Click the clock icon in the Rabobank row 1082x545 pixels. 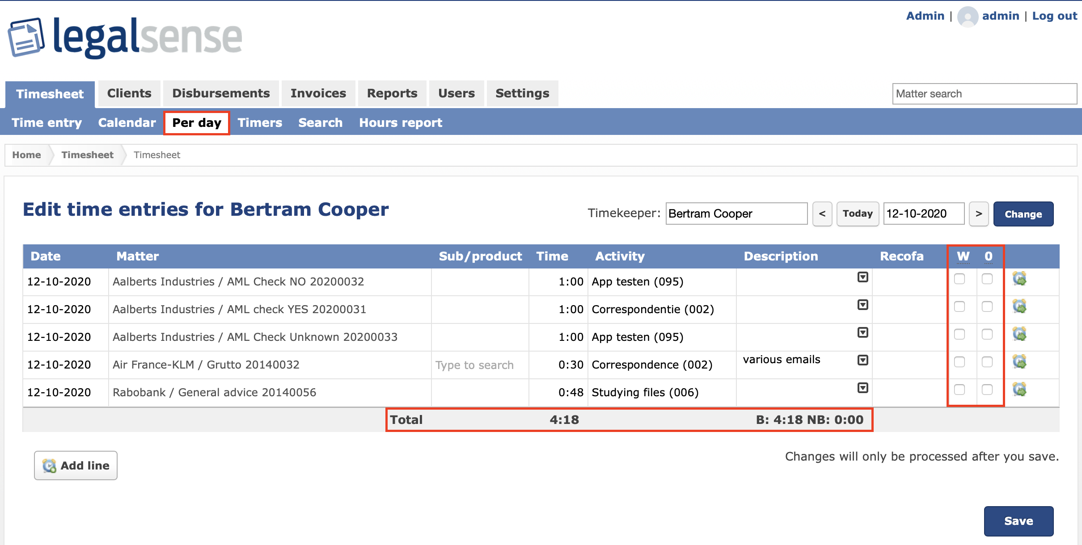[x=1019, y=390]
